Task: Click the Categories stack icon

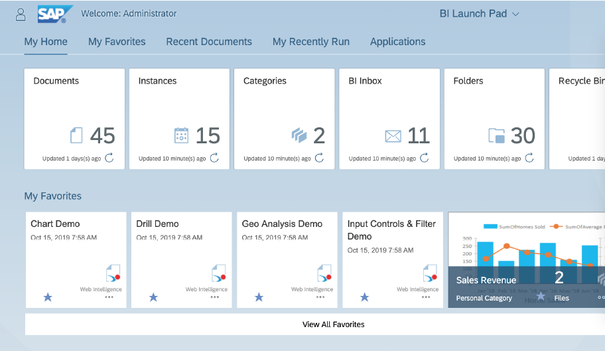Action: pos(299,136)
